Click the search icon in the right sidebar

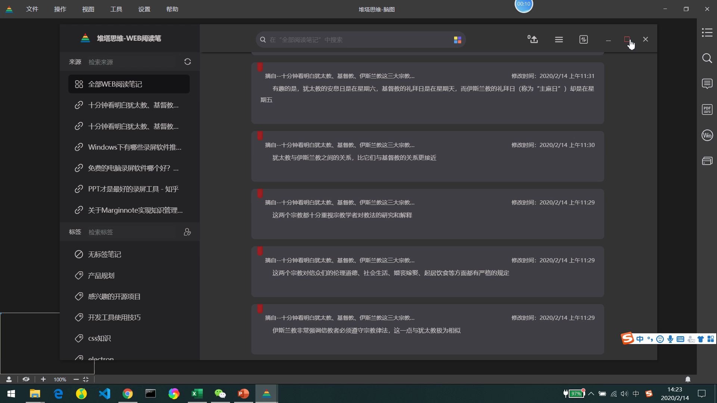pos(707,58)
